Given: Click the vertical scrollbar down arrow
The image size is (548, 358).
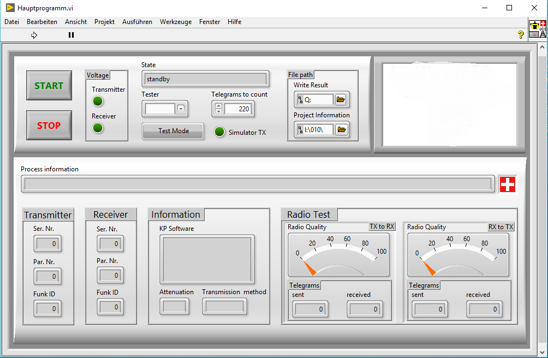Looking at the screenshot, I should click(542, 353).
